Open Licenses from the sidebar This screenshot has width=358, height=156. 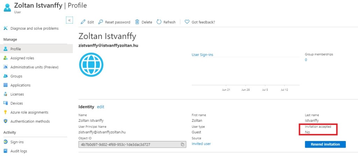point(17,94)
